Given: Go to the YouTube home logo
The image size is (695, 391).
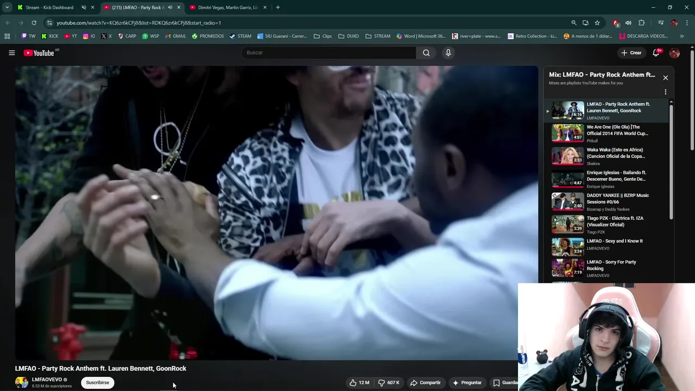Looking at the screenshot, I should [39, 53].
